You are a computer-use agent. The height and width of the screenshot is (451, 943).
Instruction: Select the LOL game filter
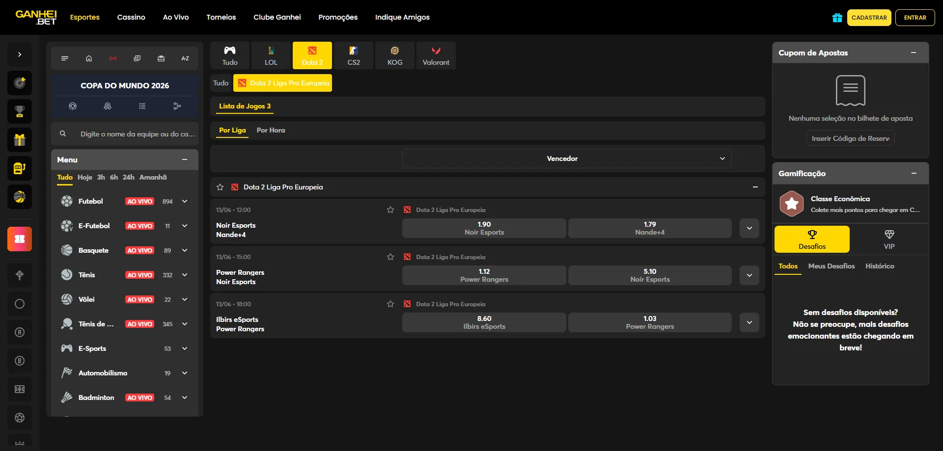(x=271, y=55)
